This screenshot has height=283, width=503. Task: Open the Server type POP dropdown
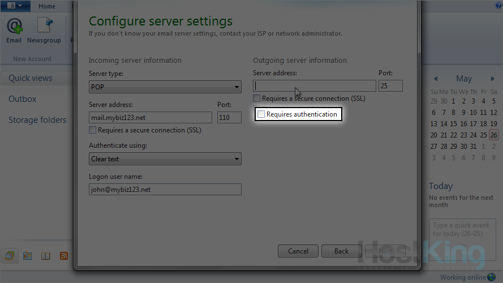(165, 87)
